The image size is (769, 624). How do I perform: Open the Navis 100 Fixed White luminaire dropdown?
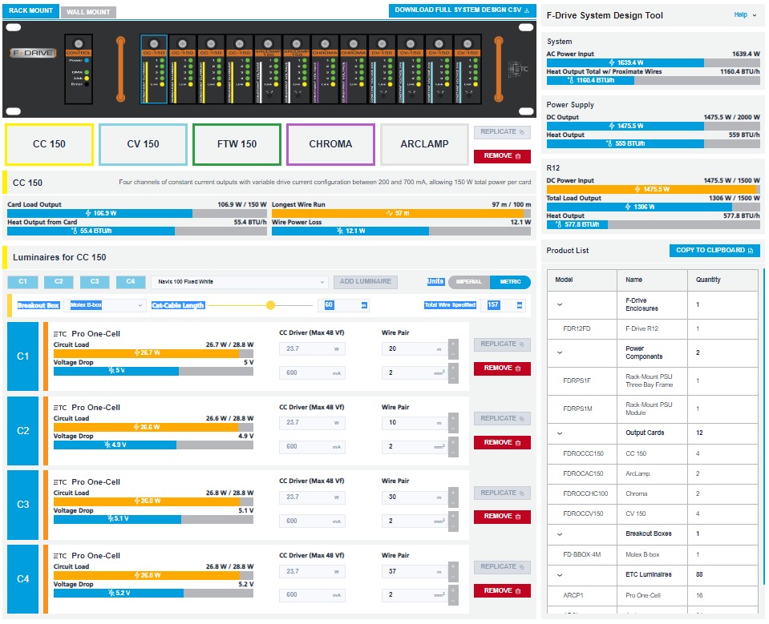(239, 282)
